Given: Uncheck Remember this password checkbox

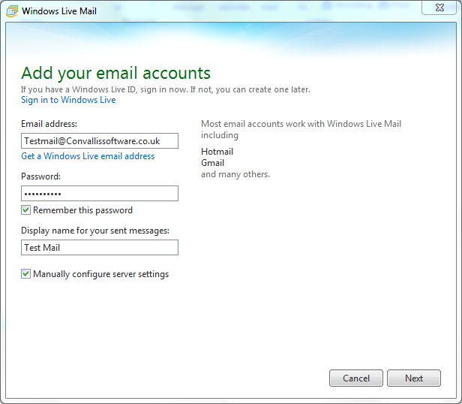Looking at the screenshot, I should (x=25, y=210).
